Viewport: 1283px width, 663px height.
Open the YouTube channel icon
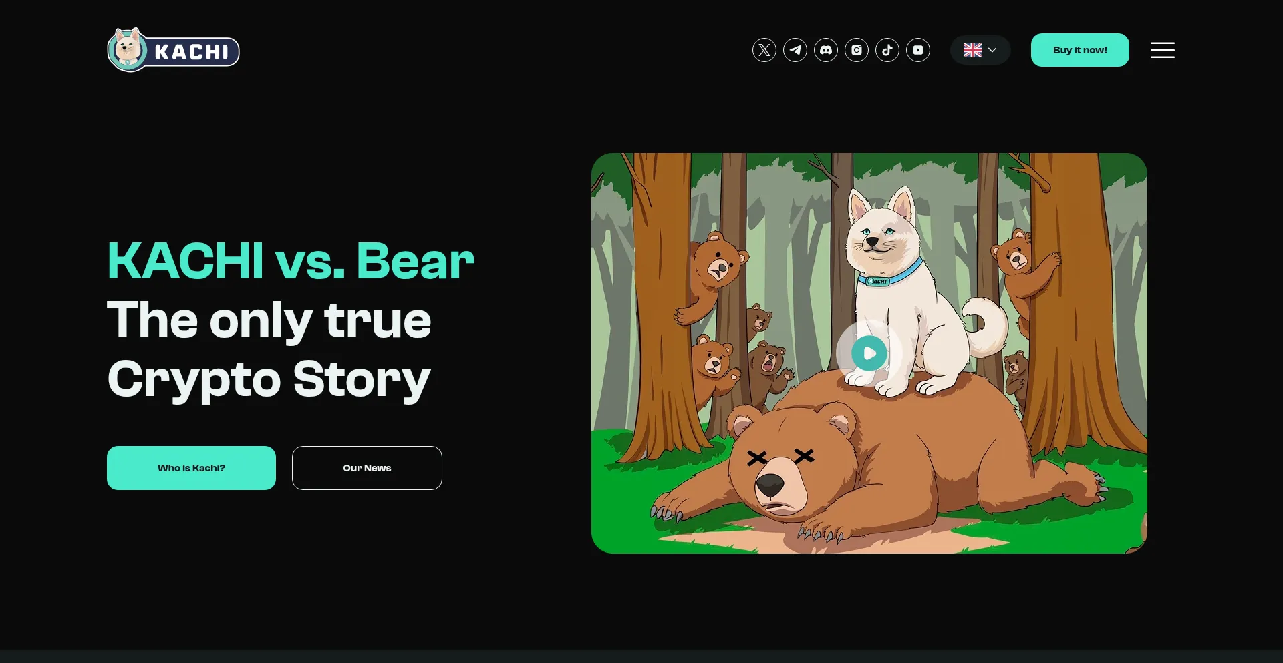click(x=918, y=50)
